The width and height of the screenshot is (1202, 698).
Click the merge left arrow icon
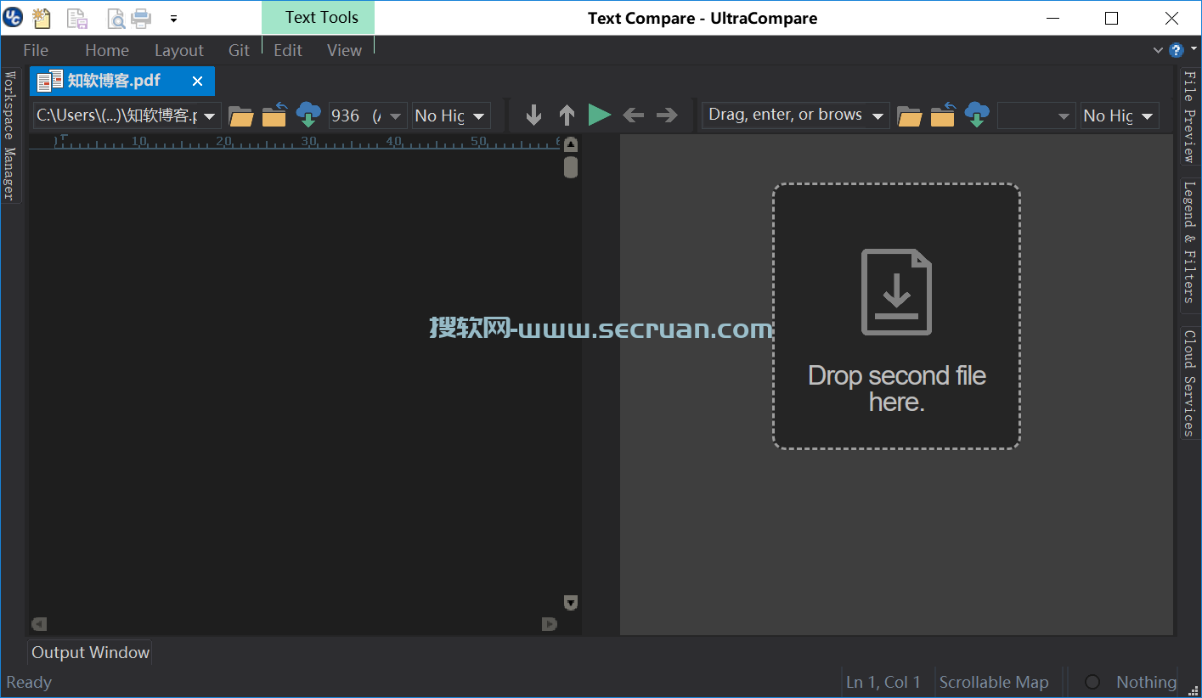pos(633,115)
